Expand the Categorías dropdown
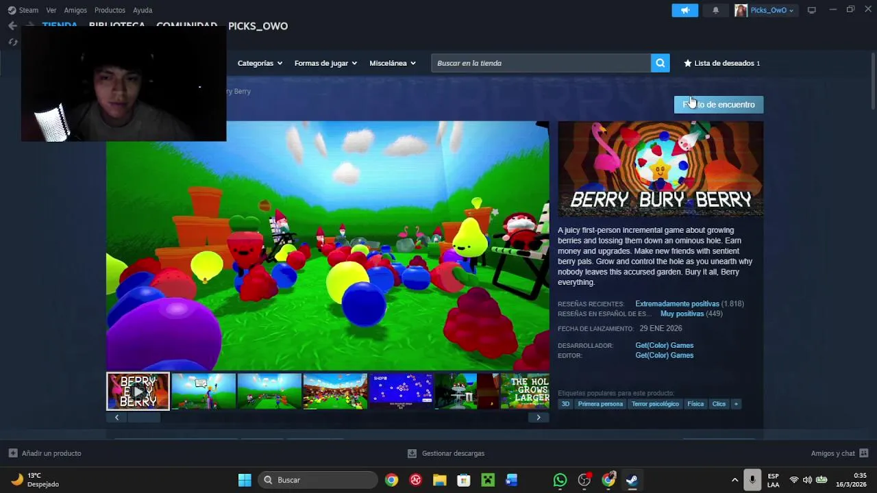Viewport: 877px width, 493px height. click(x=260, y=63)
